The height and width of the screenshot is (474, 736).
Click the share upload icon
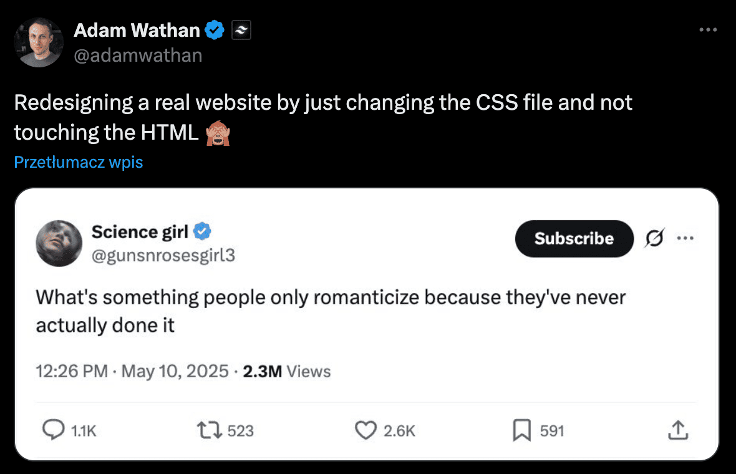(x=678, y=430)
